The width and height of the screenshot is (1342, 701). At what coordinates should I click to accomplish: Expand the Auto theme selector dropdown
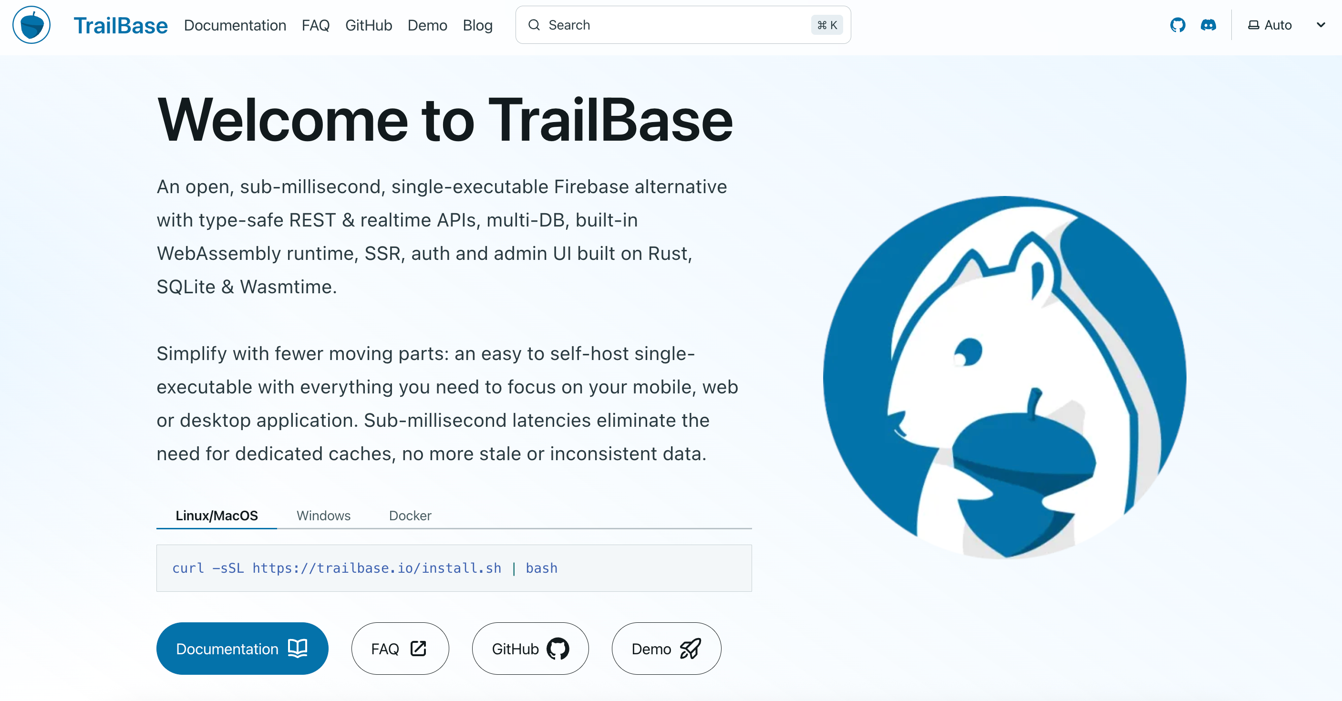[x=1278, y=25]
